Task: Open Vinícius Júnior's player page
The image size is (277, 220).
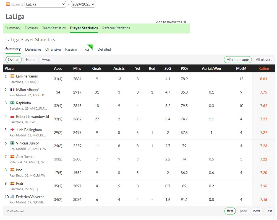Action: 28,143
